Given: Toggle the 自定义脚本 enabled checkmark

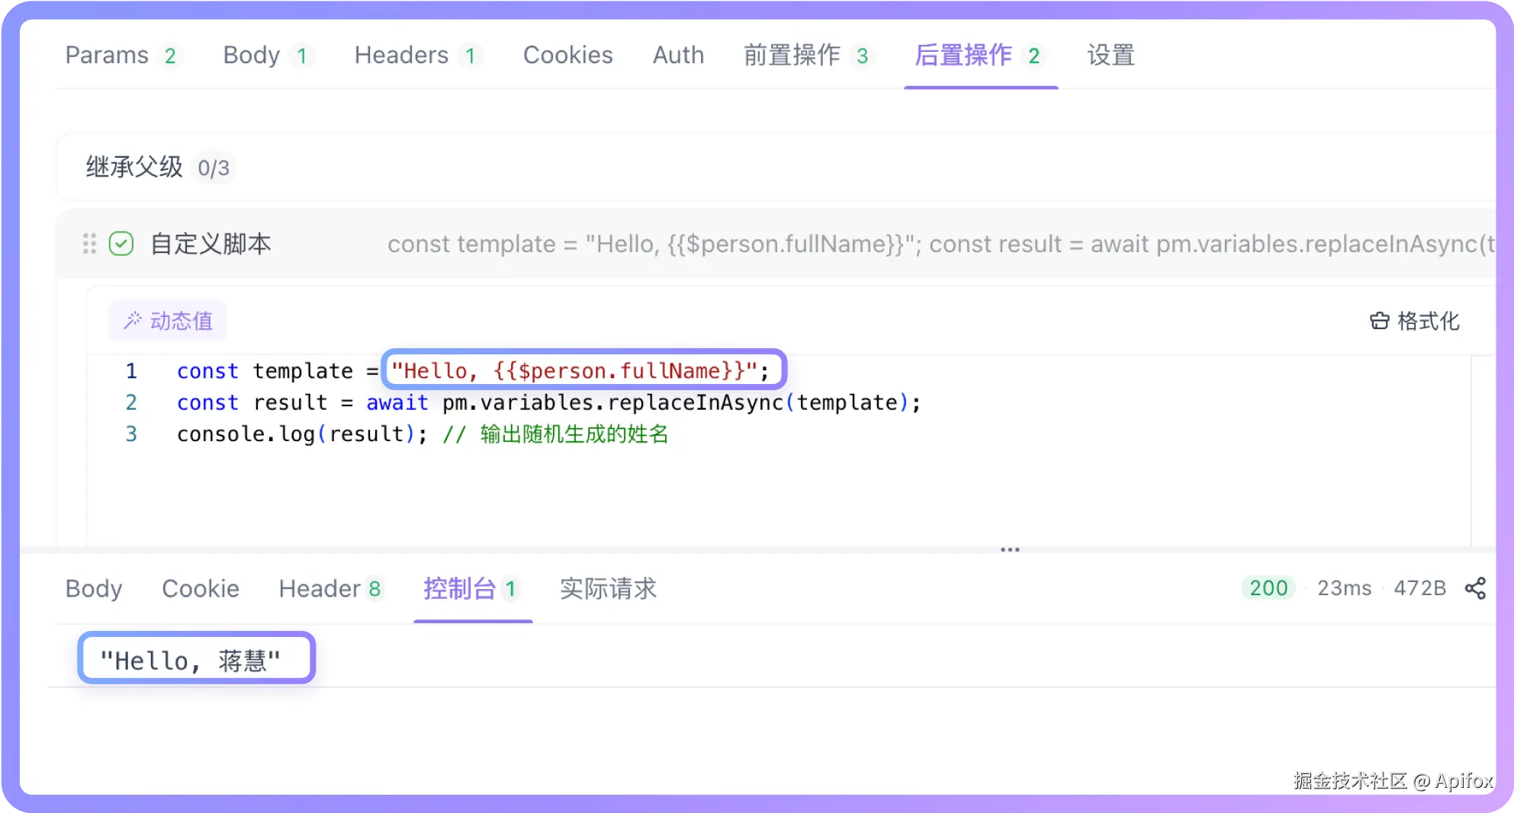Looking at the screenshot, I should pyautogui.click(x=121, y=244).
